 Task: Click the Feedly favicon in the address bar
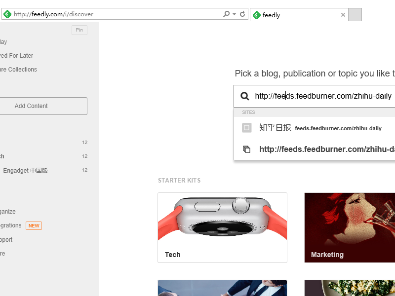click(x=7, y=14)
